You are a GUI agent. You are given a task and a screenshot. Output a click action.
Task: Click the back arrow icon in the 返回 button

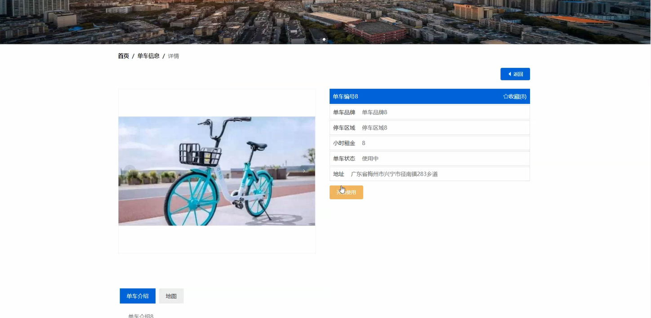509,74
